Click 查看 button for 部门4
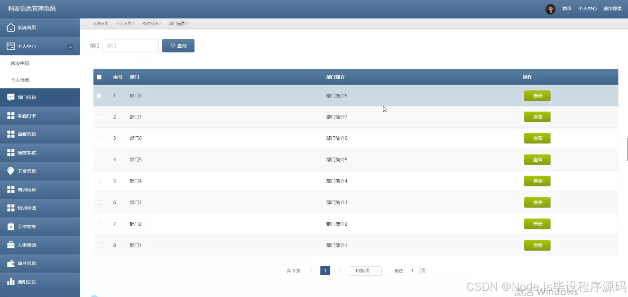The height and width of the screenshot is (297, 628). 537,181
